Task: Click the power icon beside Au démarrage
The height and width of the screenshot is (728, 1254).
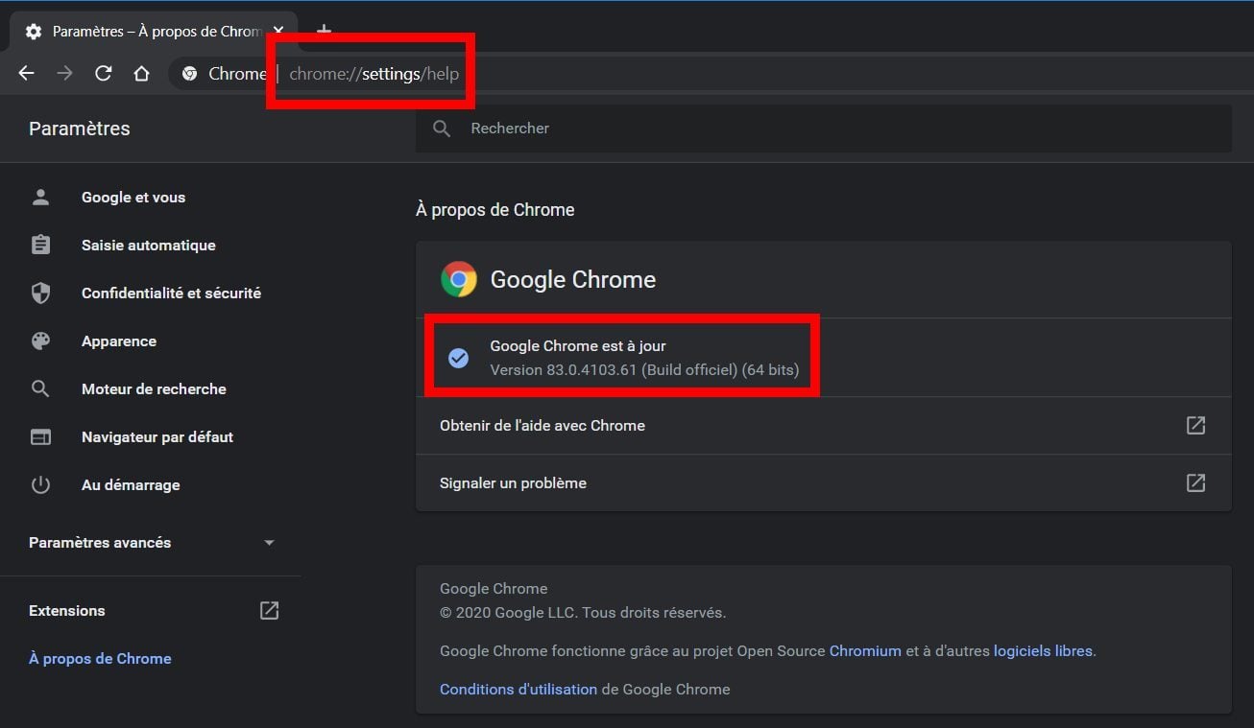Action: click(x=40, y=485)
